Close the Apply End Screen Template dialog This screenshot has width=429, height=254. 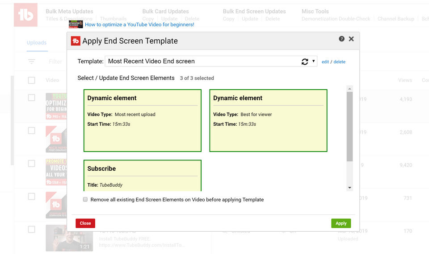(x=351, y=39)
